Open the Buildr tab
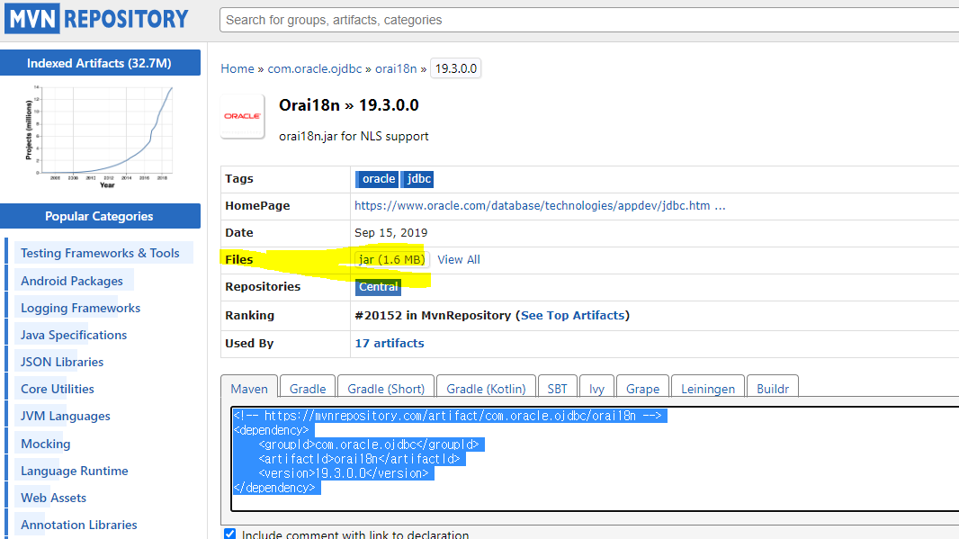The height and width of the screenshot is (539, 959). point(773,389)
